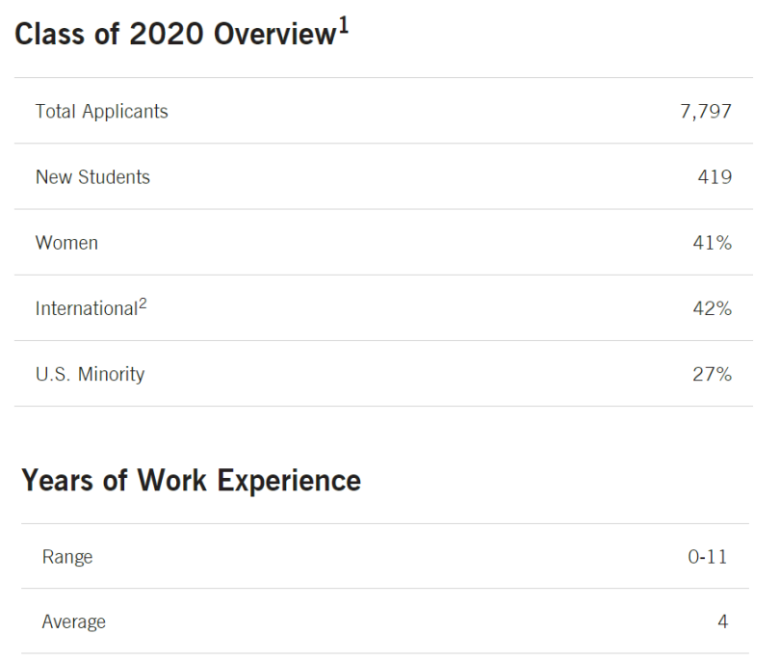Select the Average row label
The height and width of the screenshot is (661, 780).
(x=73, y=622)
